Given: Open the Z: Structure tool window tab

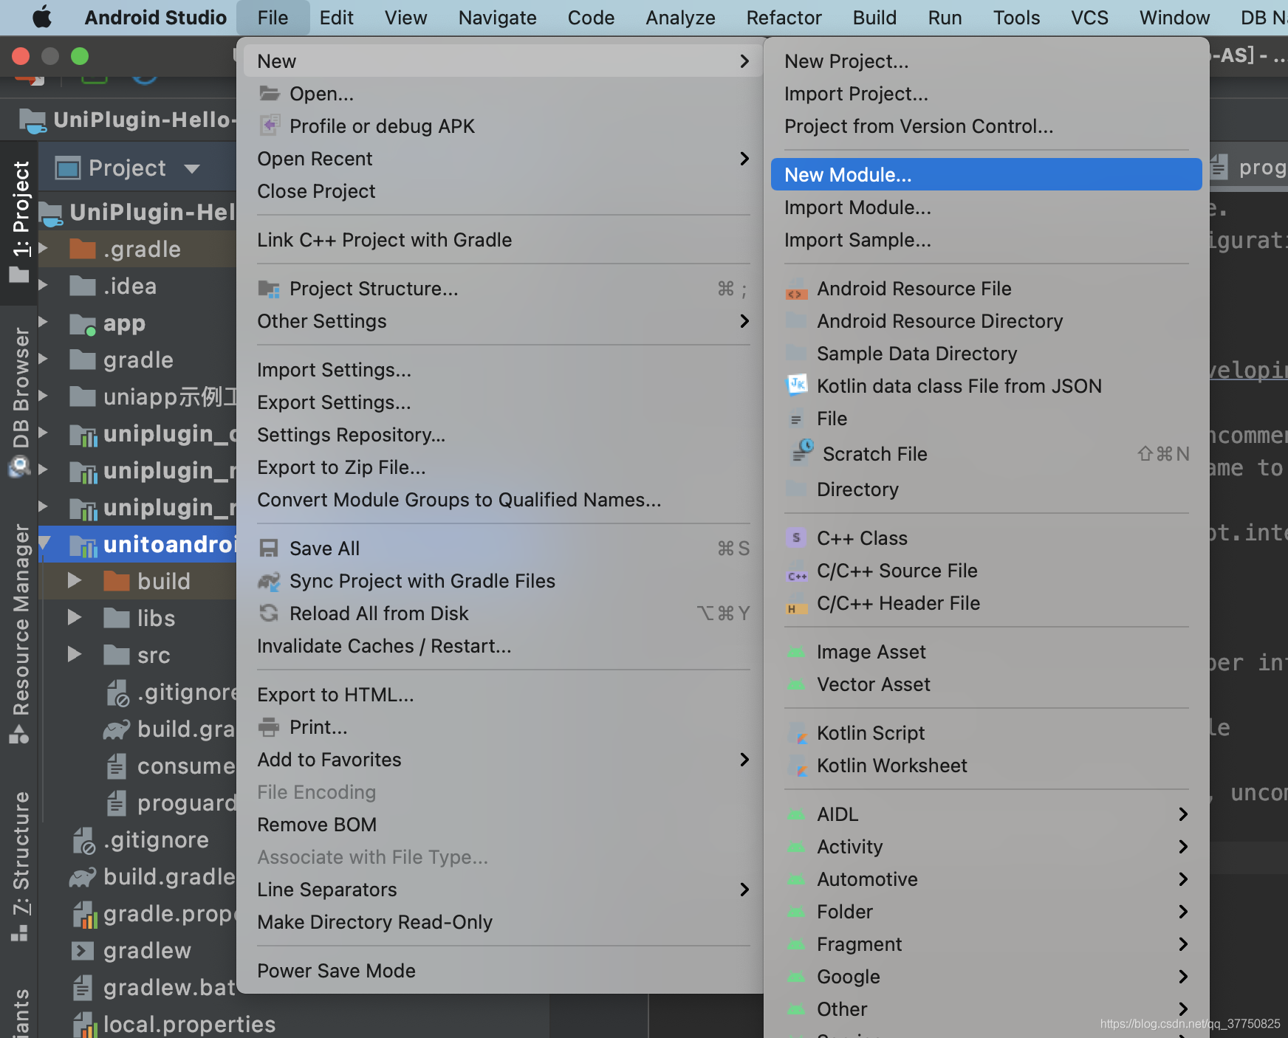Looking at the screenshot, I should click(20, 865).
